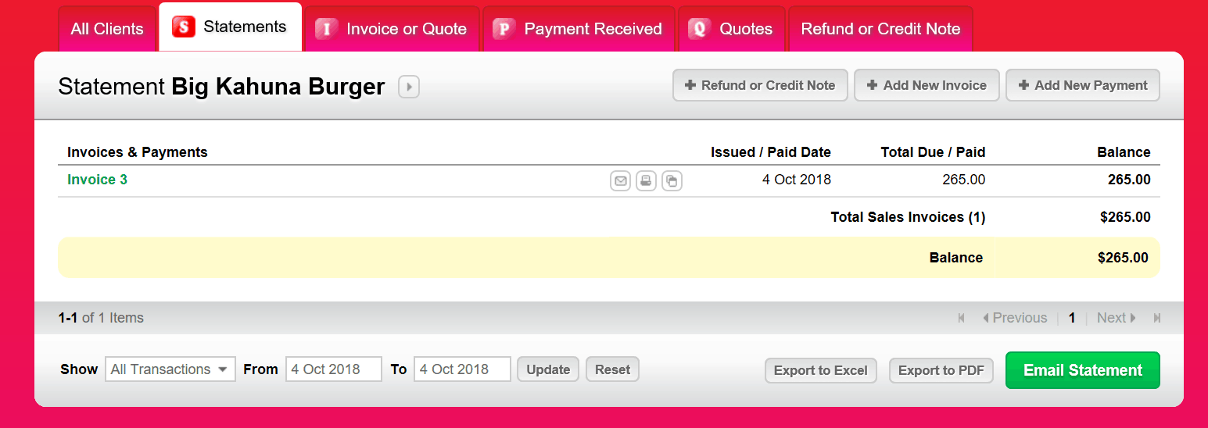Click the $265.00 highlighted balance amount
The width and height of the screenshot is (1208, 428).
(1123, 258)
